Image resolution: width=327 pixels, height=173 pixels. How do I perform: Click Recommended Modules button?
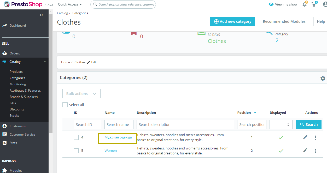click(x=284, y=21)
